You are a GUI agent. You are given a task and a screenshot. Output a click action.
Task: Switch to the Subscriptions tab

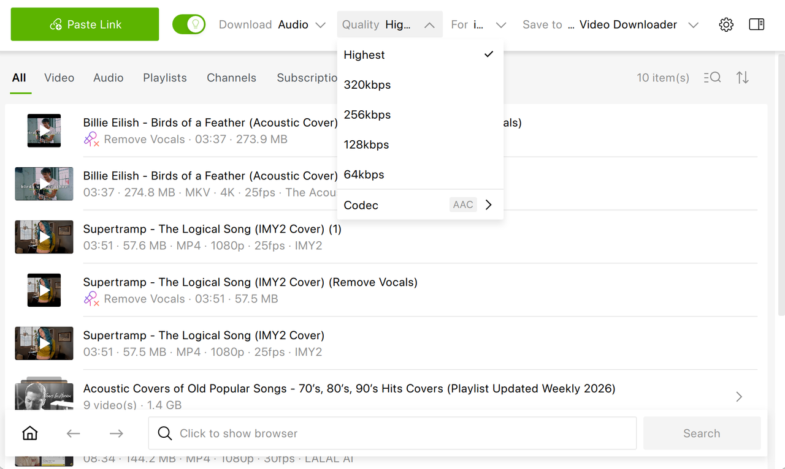pyautogui.click(x=307, y=78)
